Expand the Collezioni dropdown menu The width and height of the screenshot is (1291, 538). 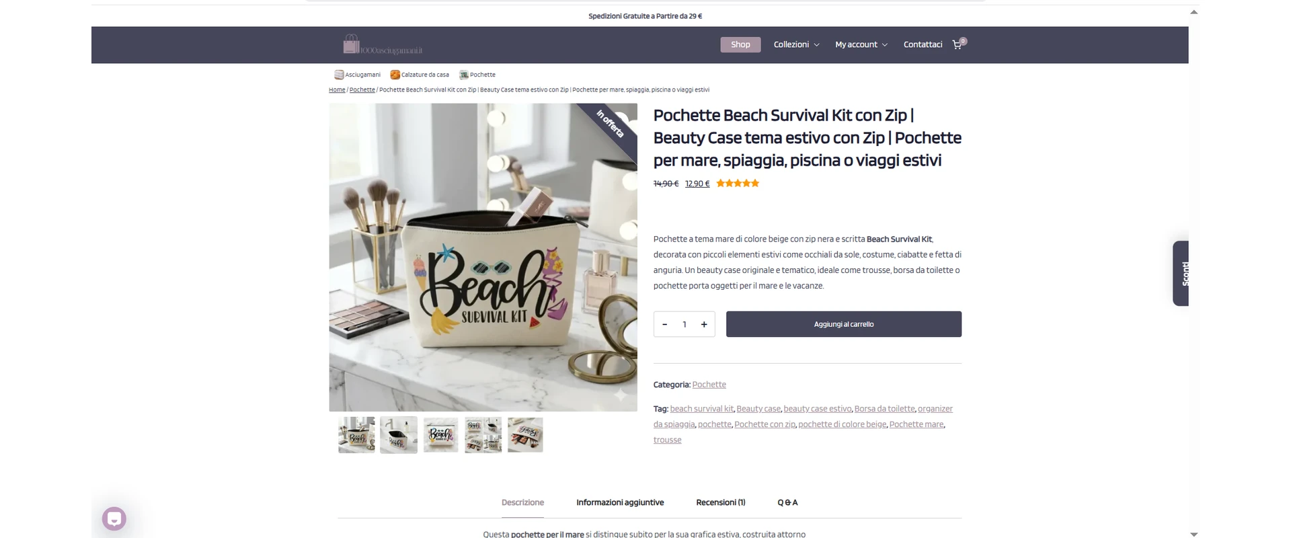click(x=796, y=44)
